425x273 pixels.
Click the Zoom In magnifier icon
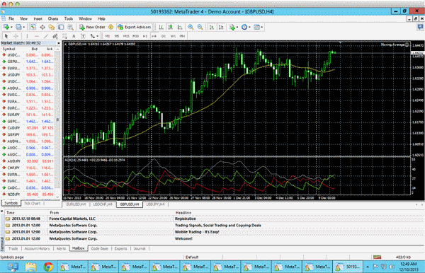(x=191, y=27)
